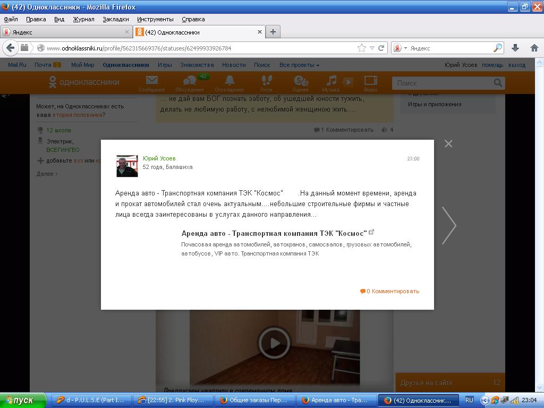The image size is (544, 408).
Task: Open the Вид menu
Action: click(x=59, y=19)
